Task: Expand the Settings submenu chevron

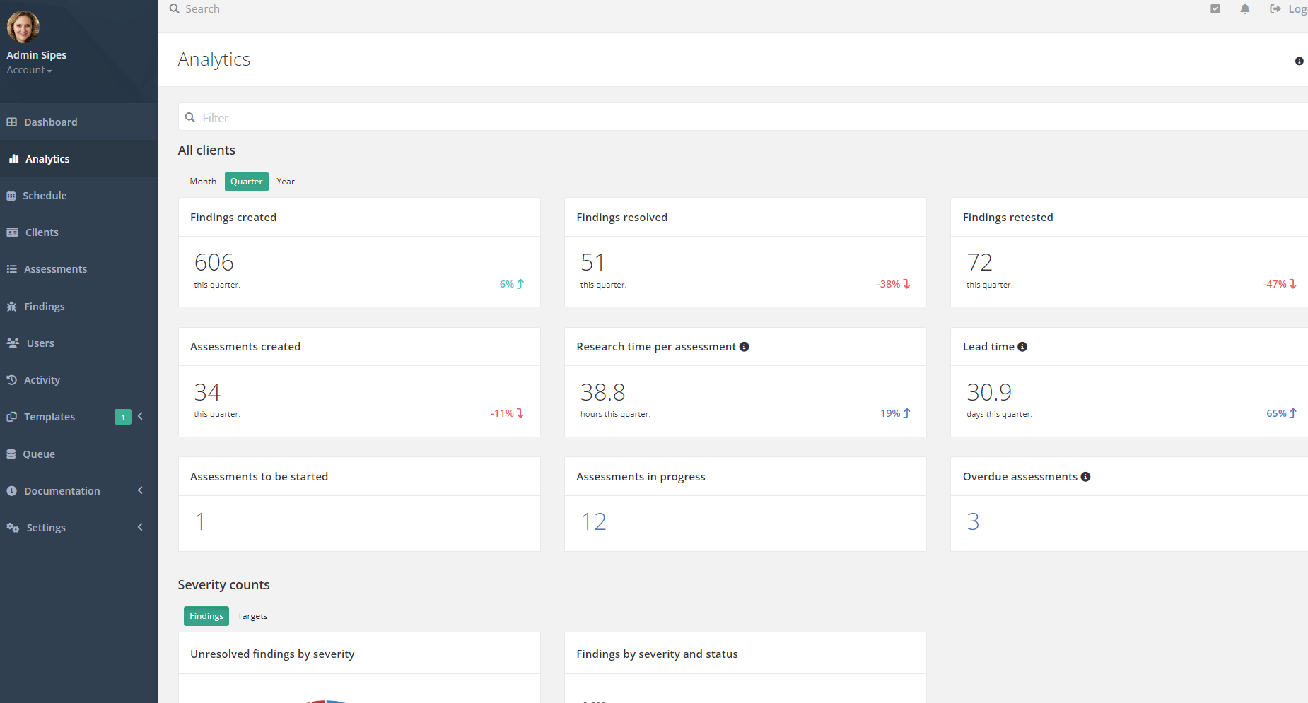Action: coord(141,527)
